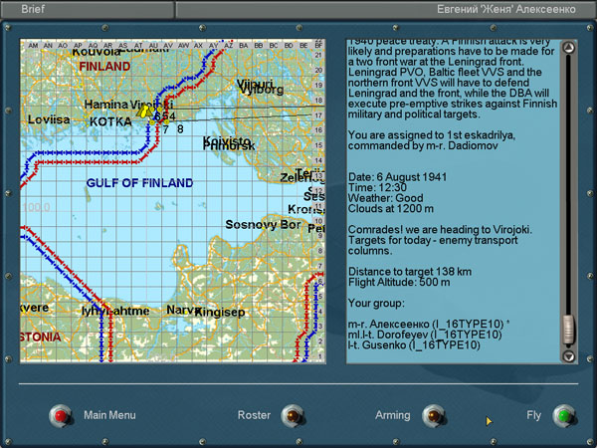Click the KOTKA label on map
Image resolution: width=597 pixels, height=448 pixels.
(x=109, y=122)
